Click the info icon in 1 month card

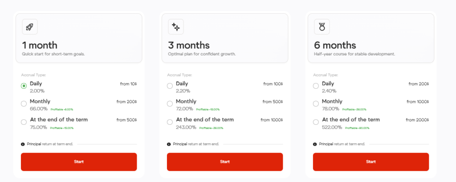(23, 144)
